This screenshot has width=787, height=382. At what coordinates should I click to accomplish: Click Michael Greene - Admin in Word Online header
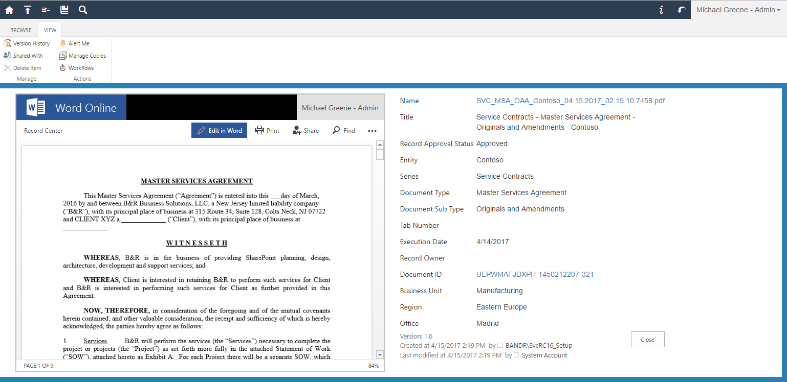point(340,108)
